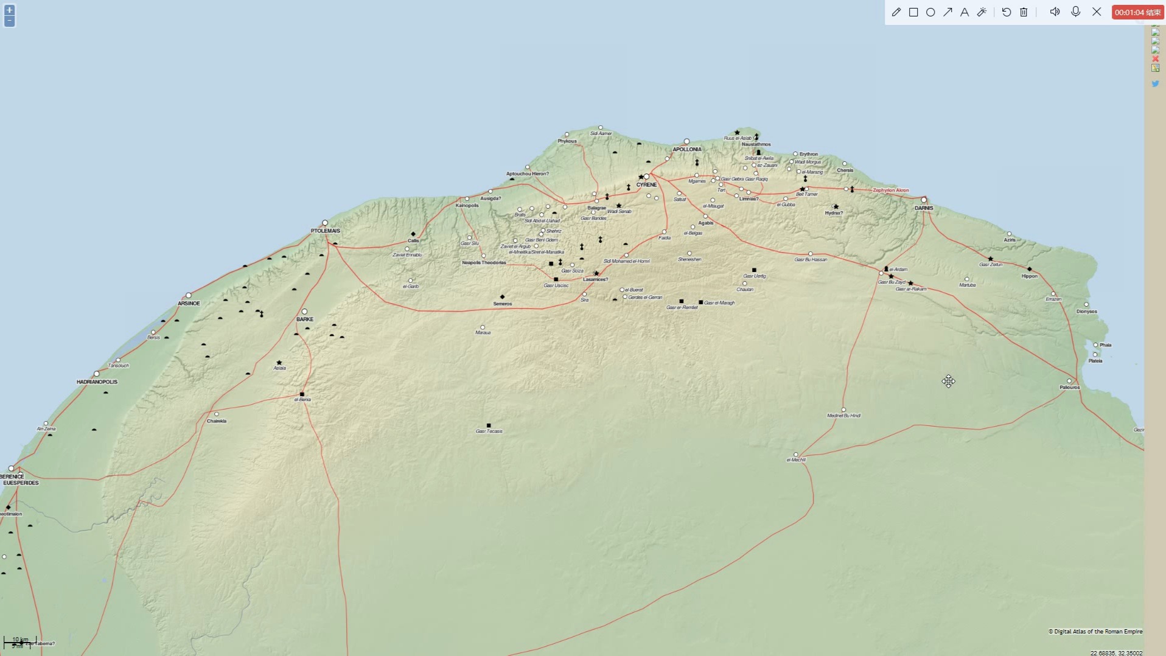Select the BARKE city label
The height and width of the screenshot is (656, 1166).
[x=305, y=319]
